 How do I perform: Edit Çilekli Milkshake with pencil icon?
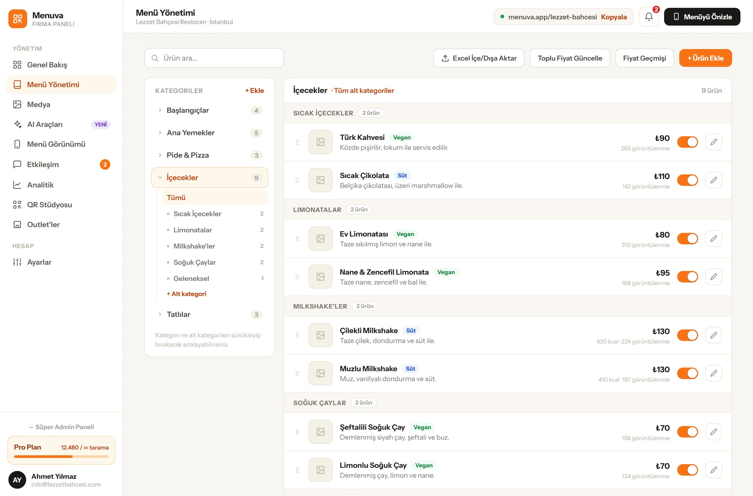714,335
